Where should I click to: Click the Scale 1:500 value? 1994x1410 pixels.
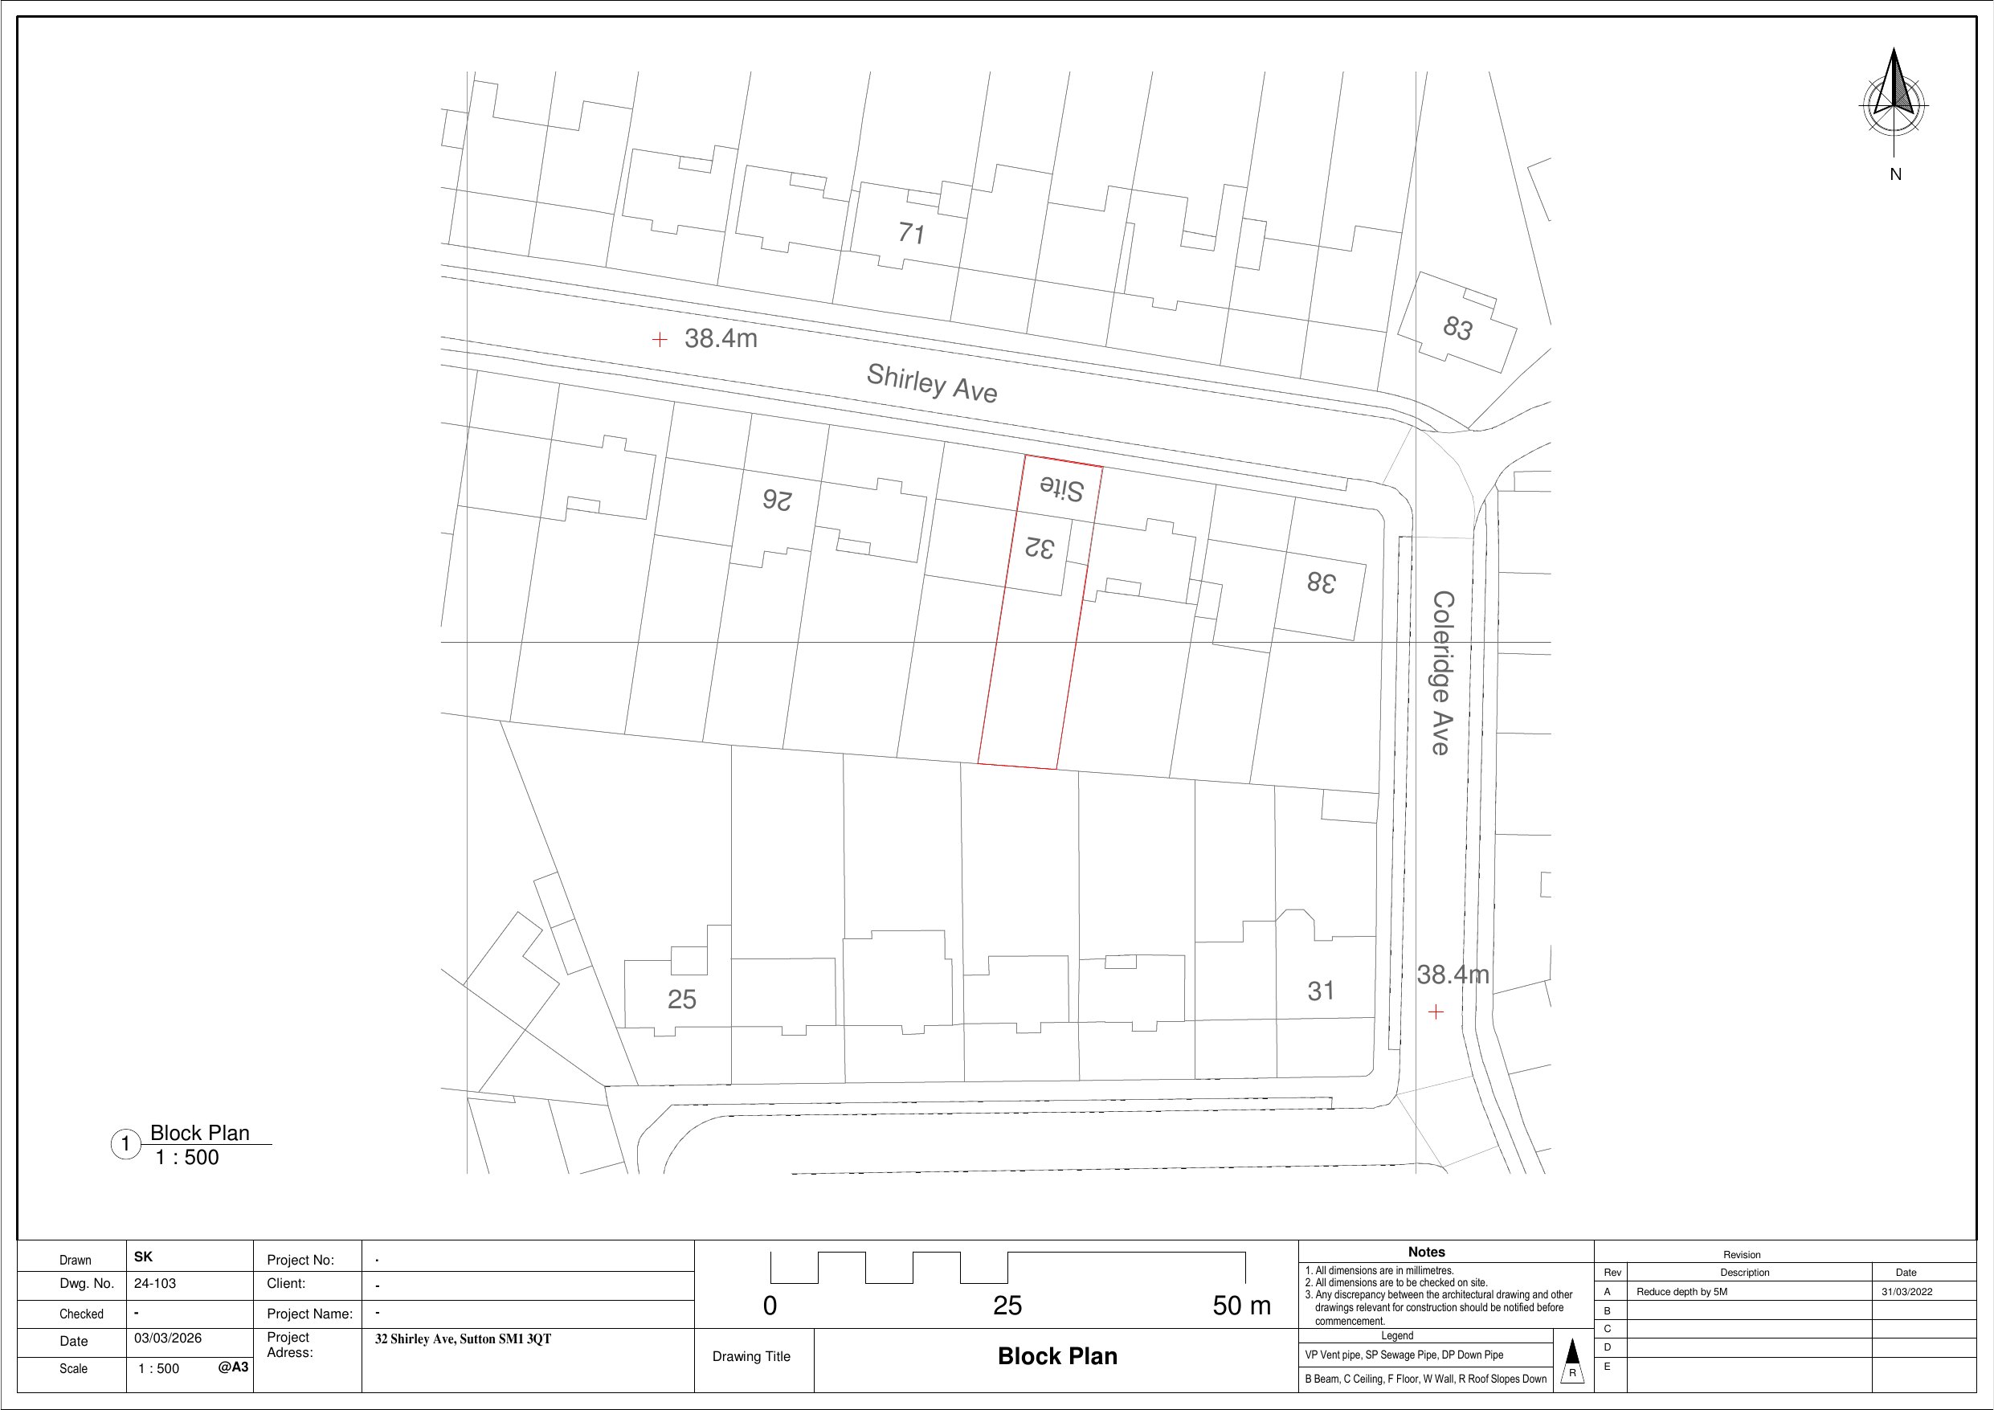[x=158, y=1368]
